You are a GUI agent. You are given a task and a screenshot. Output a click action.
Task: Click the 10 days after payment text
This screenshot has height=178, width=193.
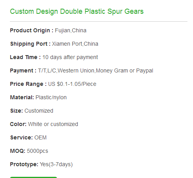pos(70,57)
